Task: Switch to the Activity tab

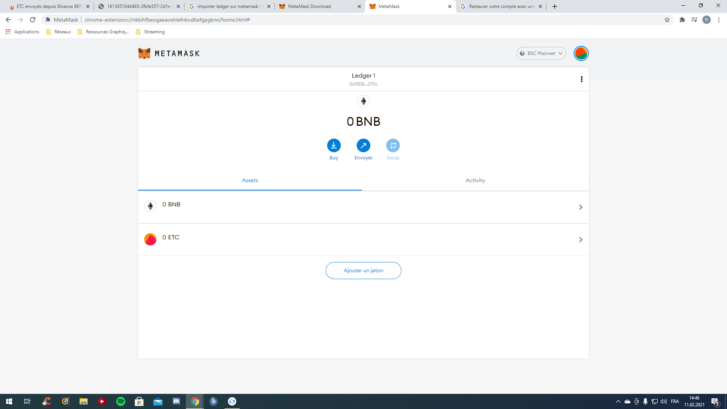Action: click(x=475, y=180)
